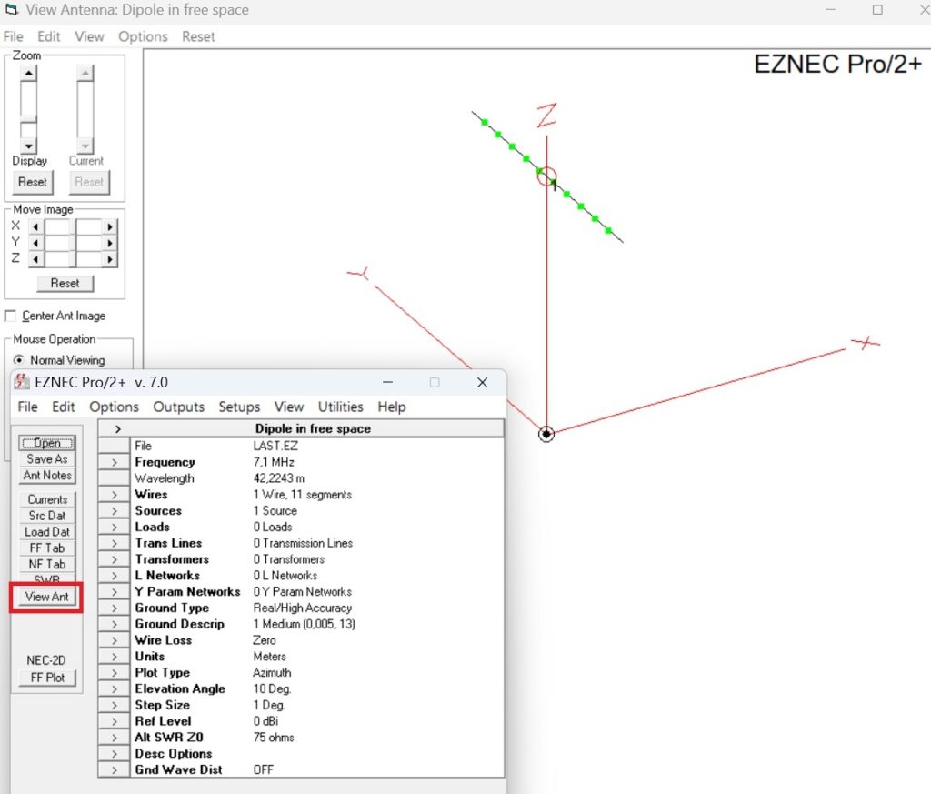Viewport: 931px width, 794px height.
Task: Expand the Ground Type row arrow button
Action: click(x=115, y=608)
